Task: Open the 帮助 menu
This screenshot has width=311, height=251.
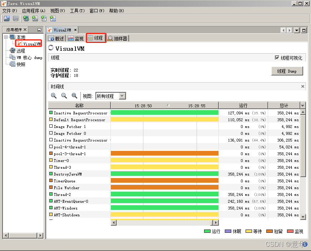Action: (117, 11)
